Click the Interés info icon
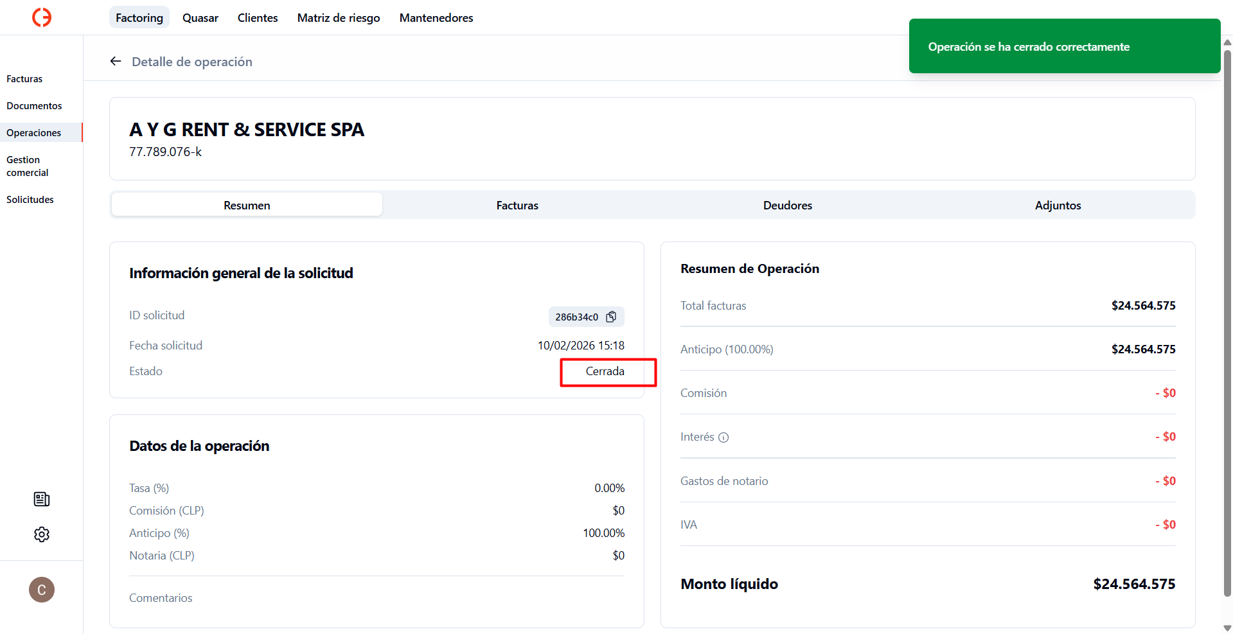 pos(723,437)
